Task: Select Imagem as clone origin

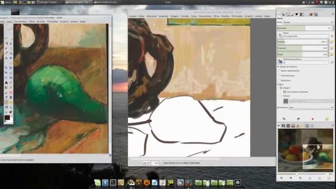Action: pos(281,88)
